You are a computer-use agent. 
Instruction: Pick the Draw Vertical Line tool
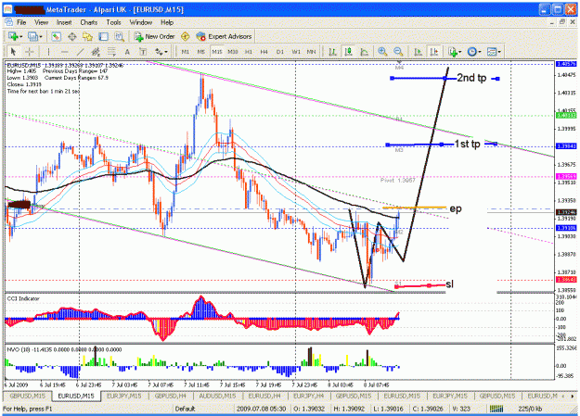point(49,52)
